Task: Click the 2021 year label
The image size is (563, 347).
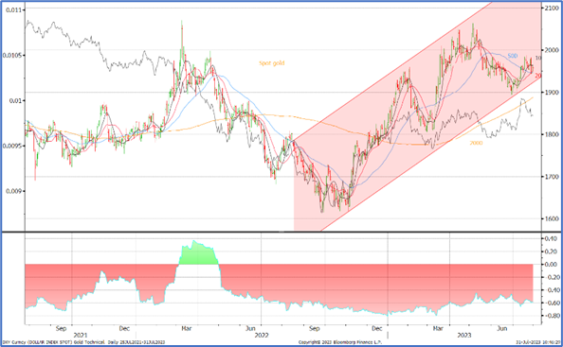Action: pos(80,336)
